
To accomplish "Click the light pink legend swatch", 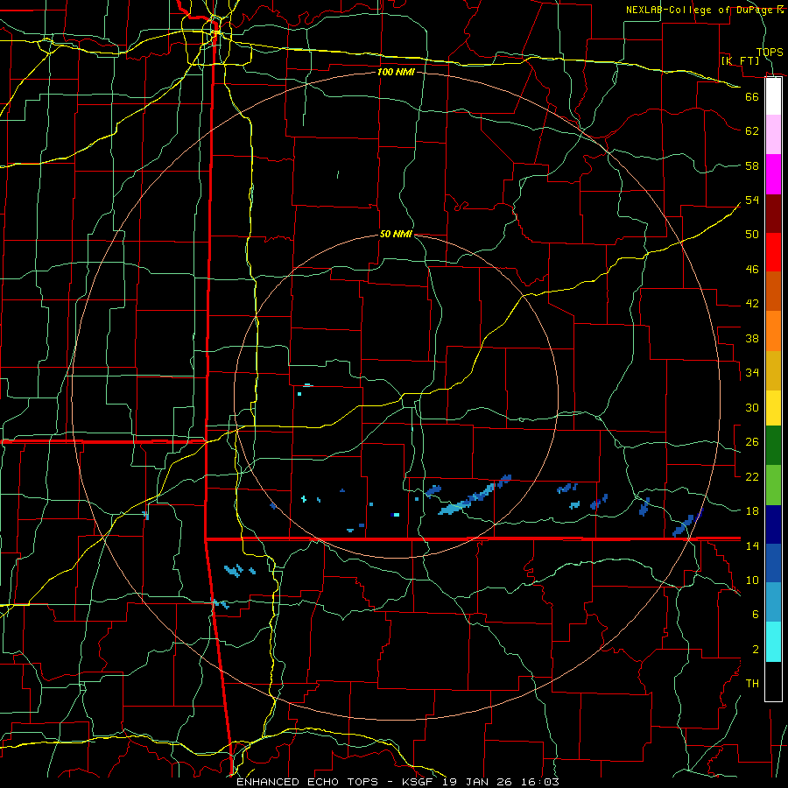I will (x=773, y=134).
